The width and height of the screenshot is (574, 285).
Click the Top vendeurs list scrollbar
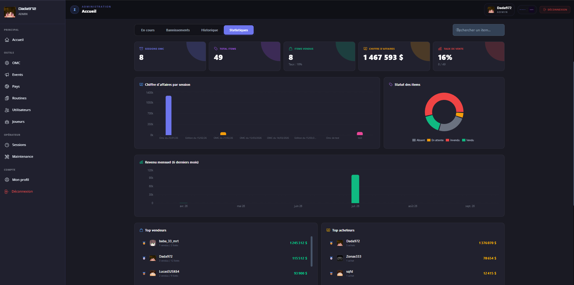tap(312, 251)
